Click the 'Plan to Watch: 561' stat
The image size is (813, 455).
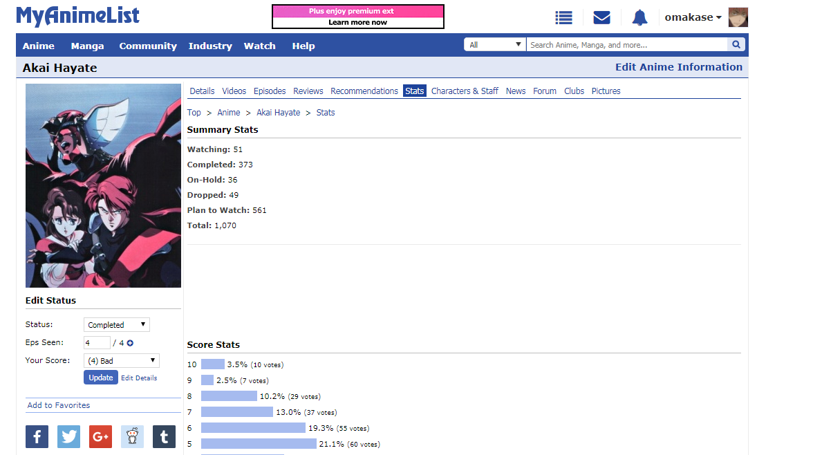click(x=227, y=210)
